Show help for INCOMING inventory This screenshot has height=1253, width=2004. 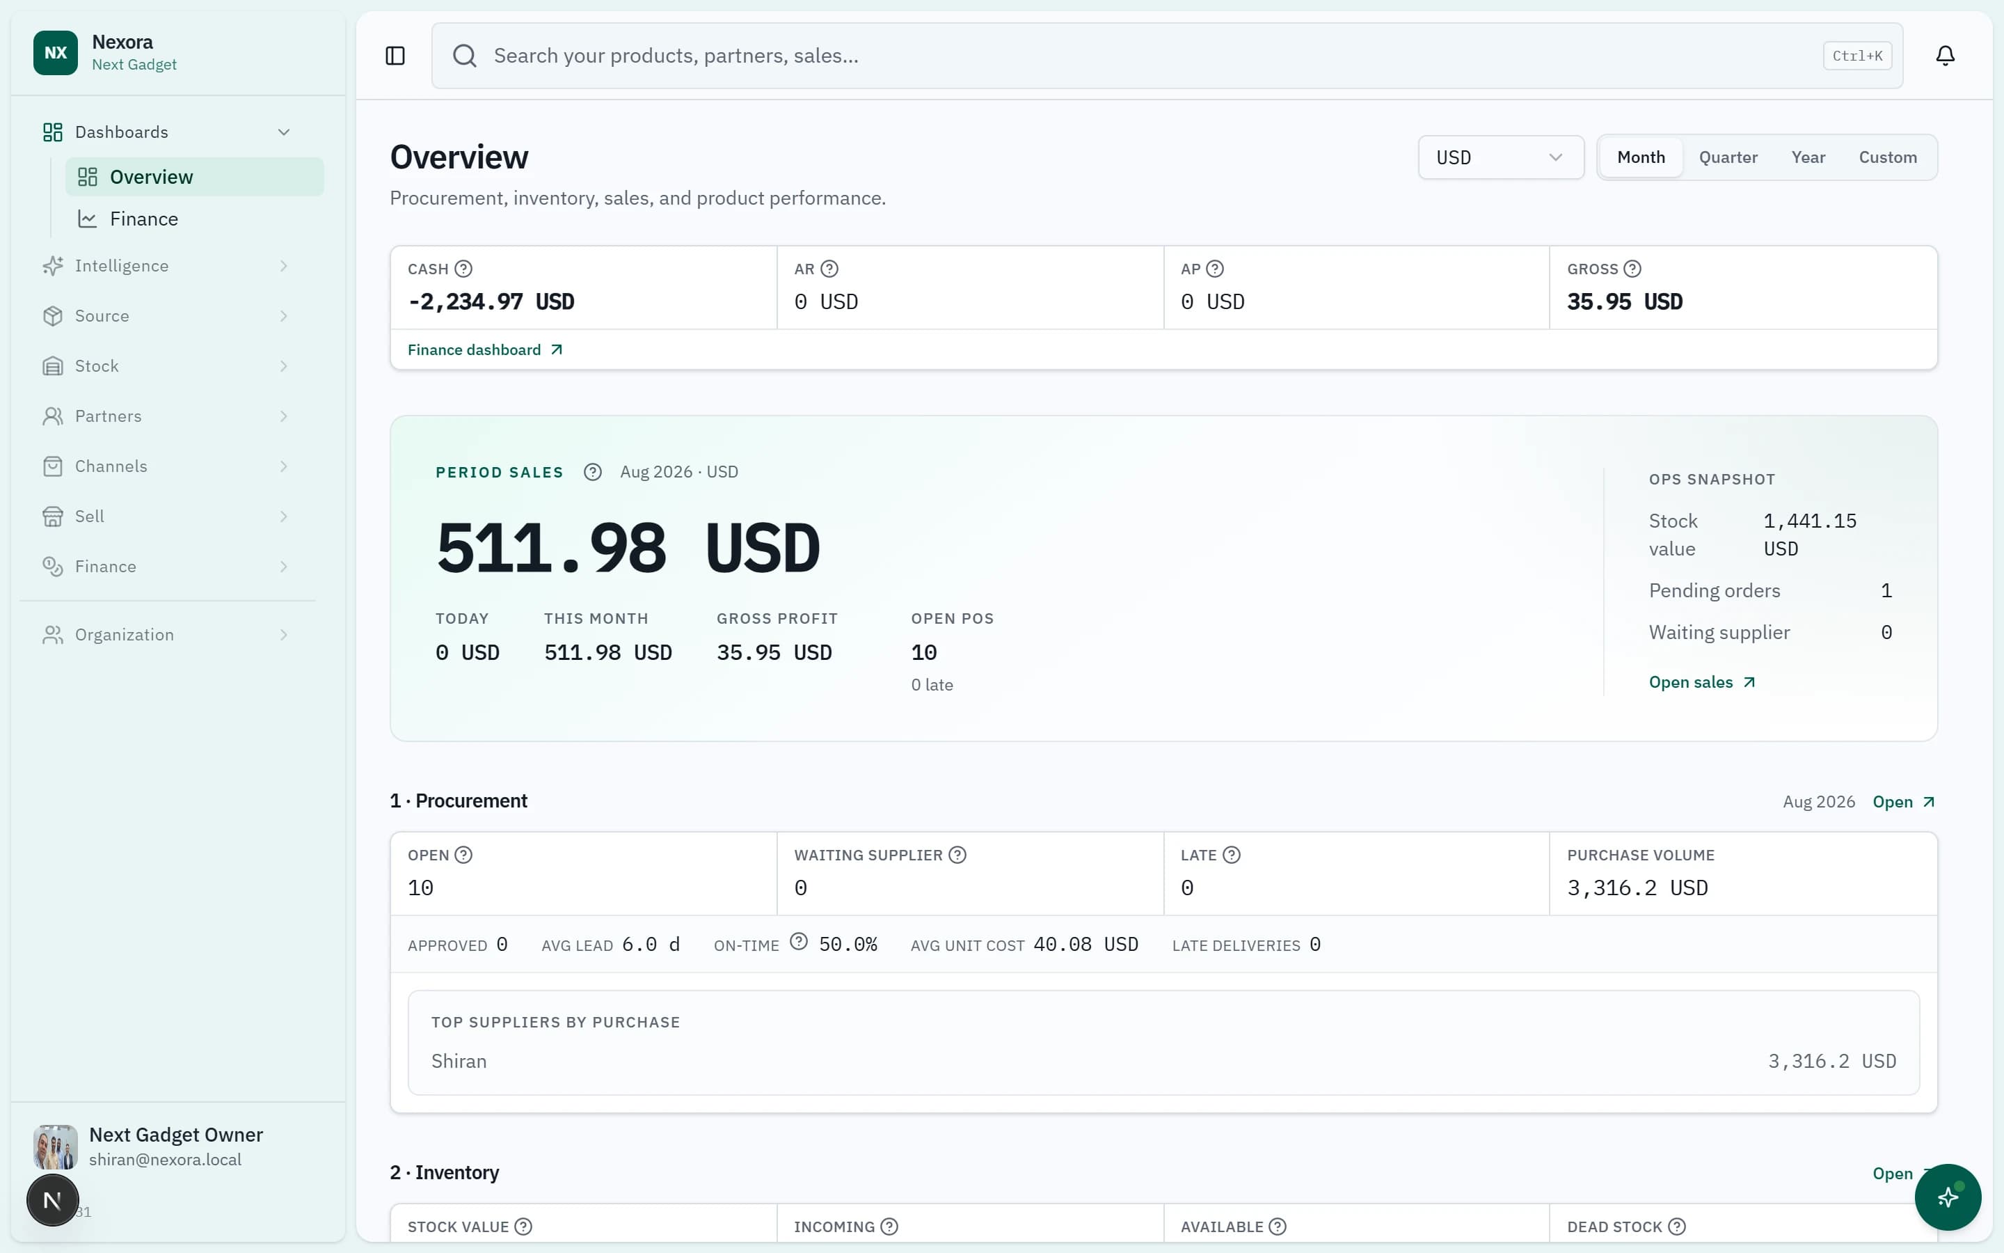[x=889, y=1226]
